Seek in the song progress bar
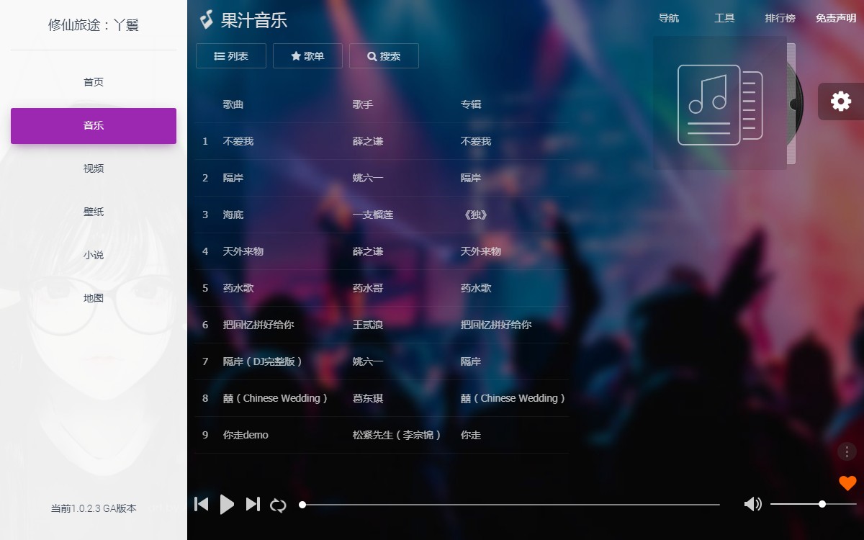 coord(510,505)
